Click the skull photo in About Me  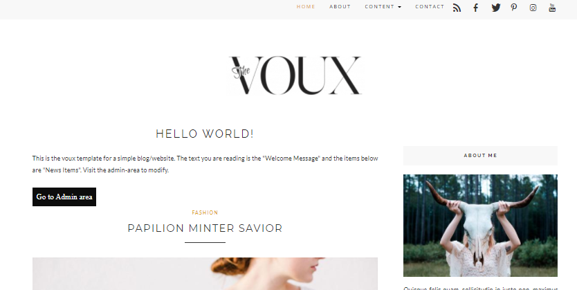[x=480, y=226]
